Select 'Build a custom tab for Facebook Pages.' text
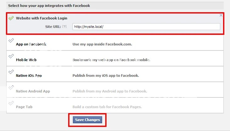Screen dimensions: 230x131 coord(107,107)
